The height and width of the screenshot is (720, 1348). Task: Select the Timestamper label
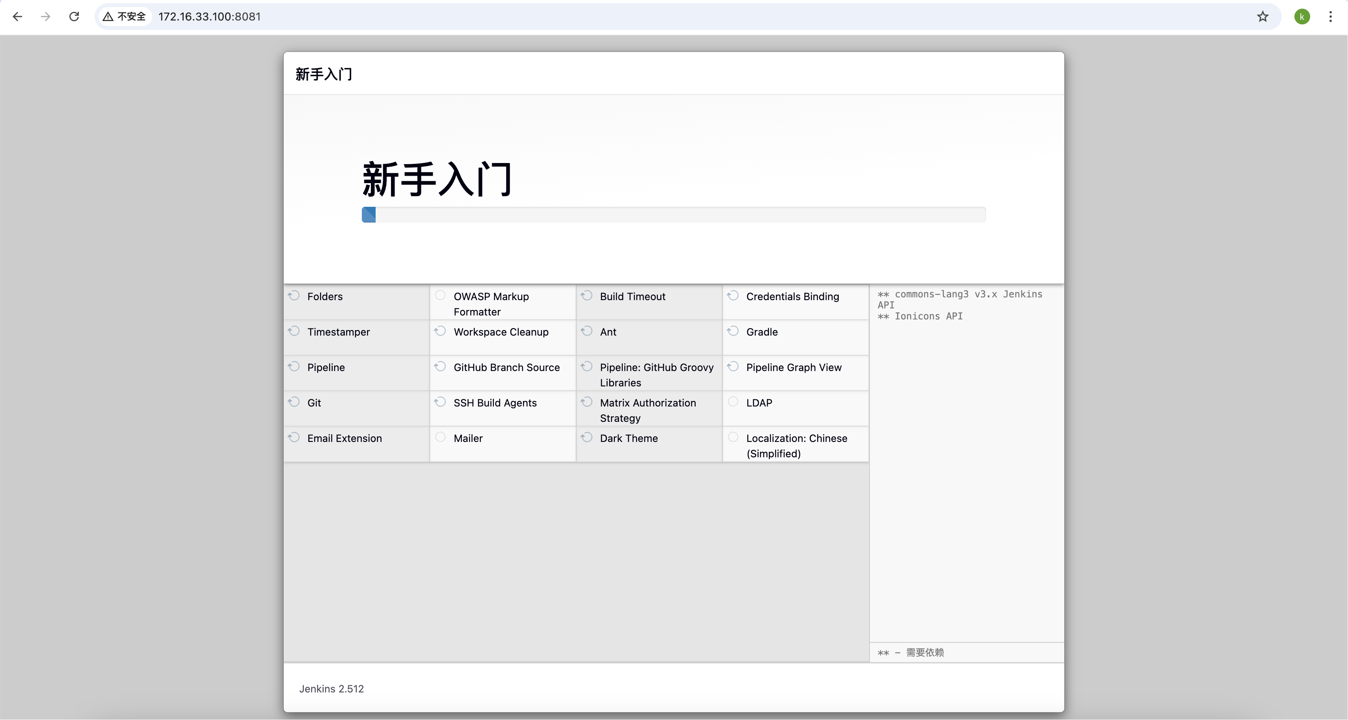[339, 332]
